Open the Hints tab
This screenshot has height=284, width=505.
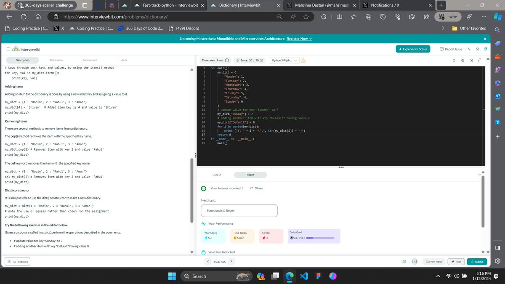(124, 60)
